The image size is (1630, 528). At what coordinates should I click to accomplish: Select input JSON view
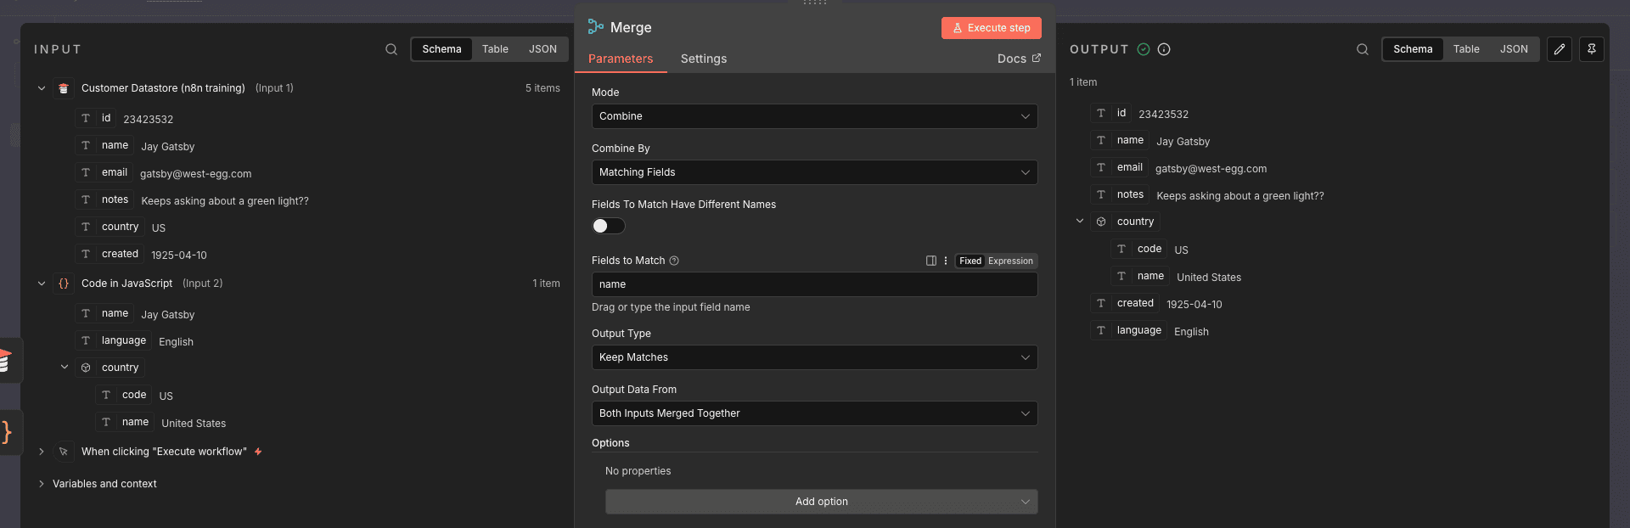542,49
